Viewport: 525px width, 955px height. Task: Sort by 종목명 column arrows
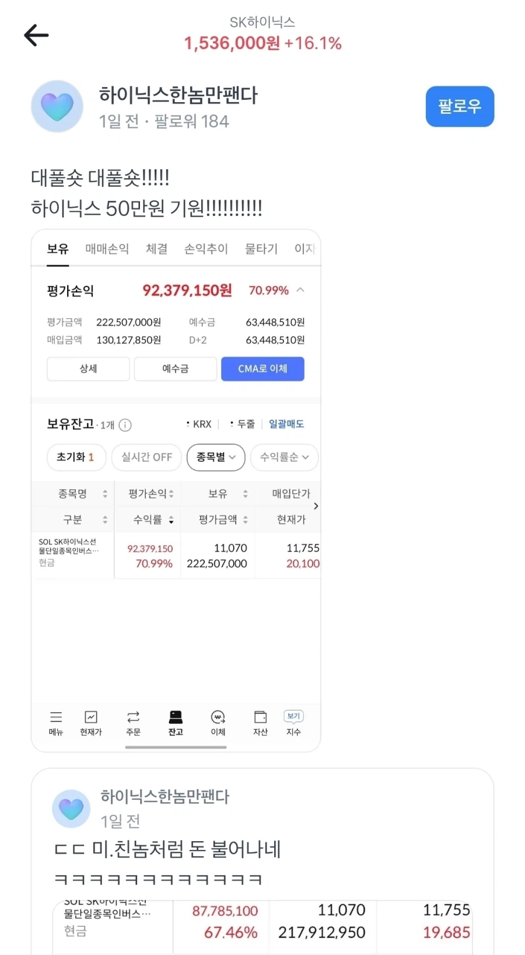click(x=105, y=494)
